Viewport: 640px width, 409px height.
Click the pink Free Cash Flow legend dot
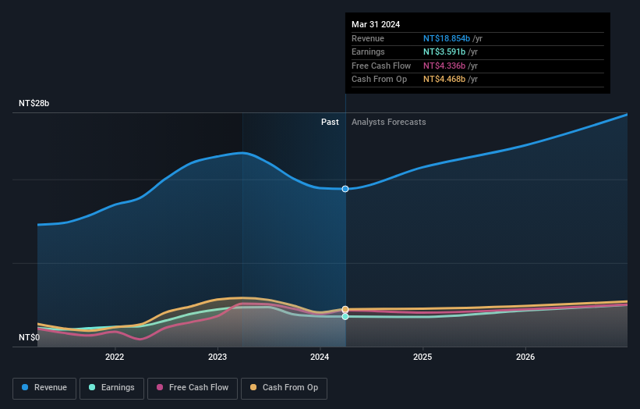click(160, 387)
